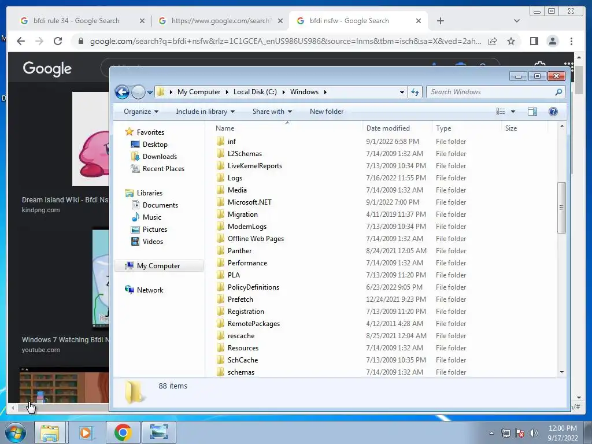Click the change view icon
The height and width of the screenshot is (444, 592).
500,112
